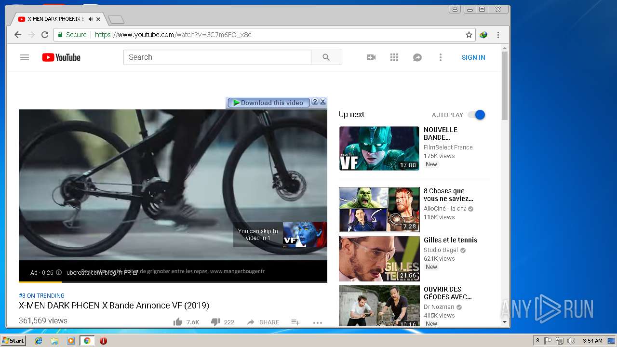The width and height of the screenshot is (617, 347).
Task: Click into the YouTube Search field
Action: pyautogui.click(x=217, y=57)
